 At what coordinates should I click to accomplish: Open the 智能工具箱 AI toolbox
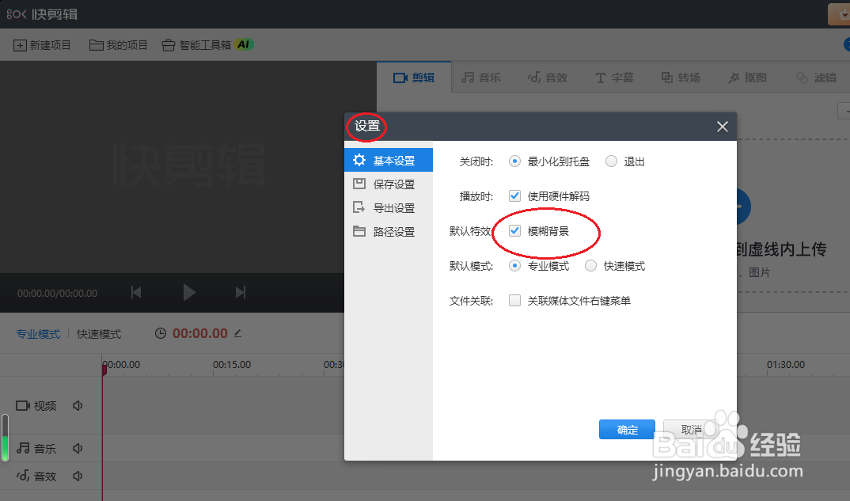(207, 45)
